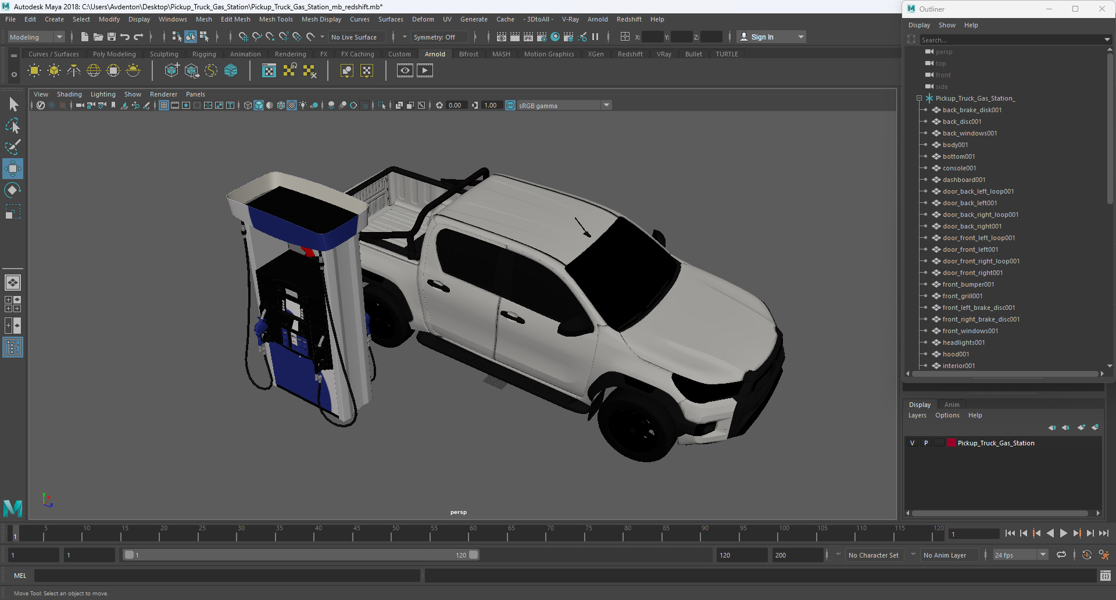
Task: Click the Arnold render view play icon
Action: [425, 70]
